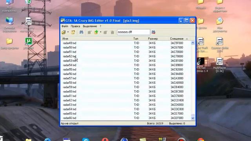Select the My Computer desktop icon
The width and height of the screenshot is (251, 141).
coord(9,6)
